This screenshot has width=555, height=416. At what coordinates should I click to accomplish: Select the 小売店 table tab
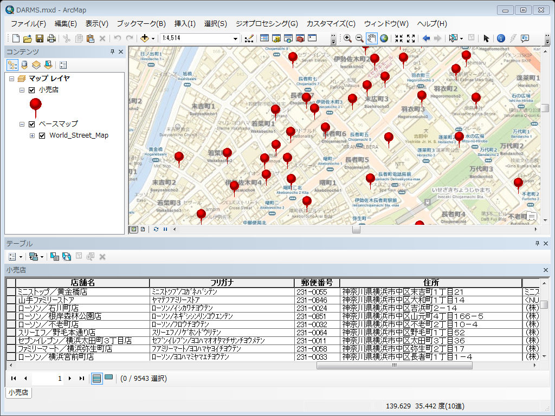pyautogui.click(x=18, y=392)
